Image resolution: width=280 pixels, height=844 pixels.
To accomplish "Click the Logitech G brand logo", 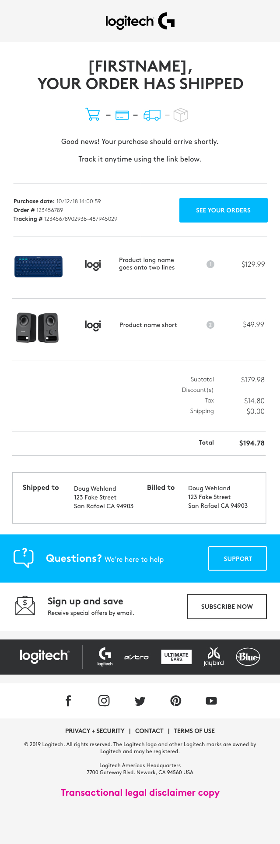I will coord(105,657).
